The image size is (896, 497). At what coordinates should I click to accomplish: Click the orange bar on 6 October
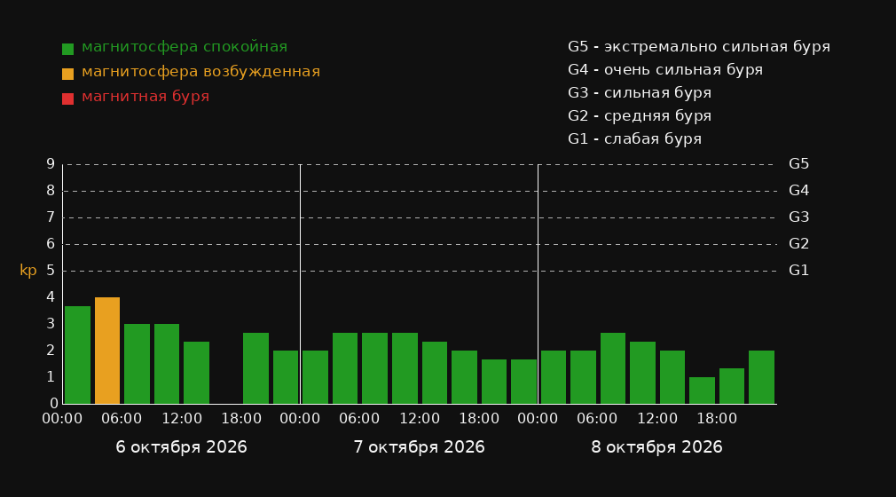tap(107, 351)
